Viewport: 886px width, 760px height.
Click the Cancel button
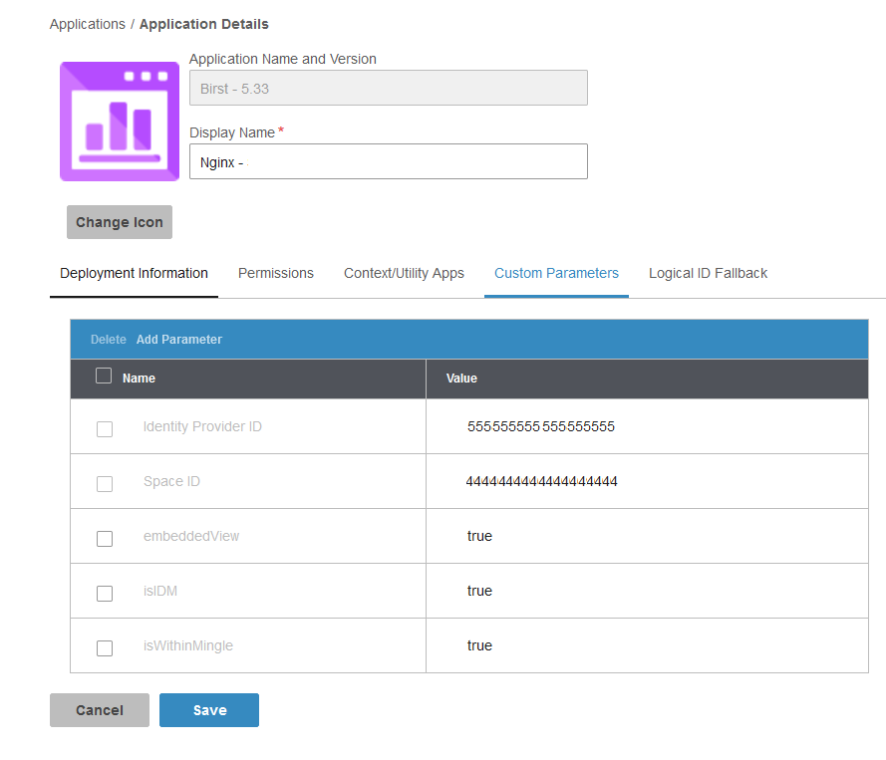100,710
